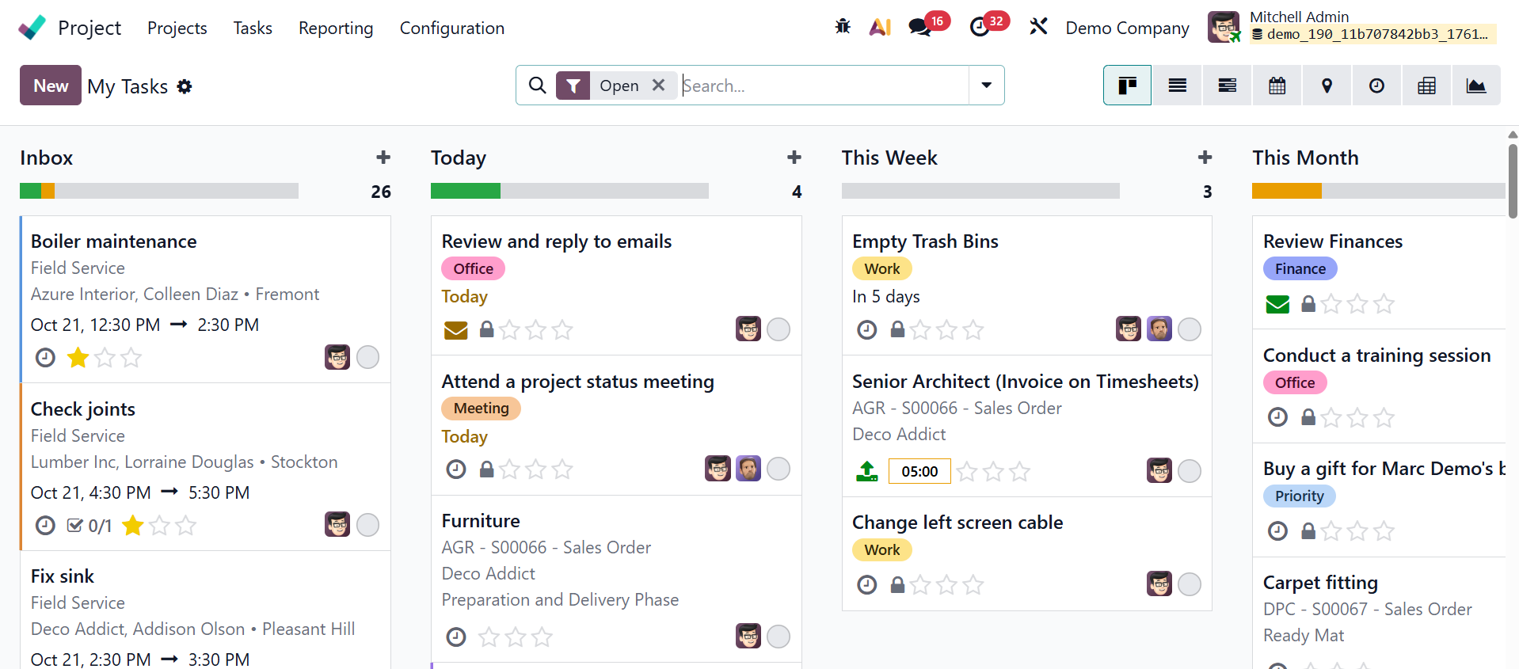This screenshot has height=669, width=1519.
Task: Focus the Search input field
Action: [824, 86]
